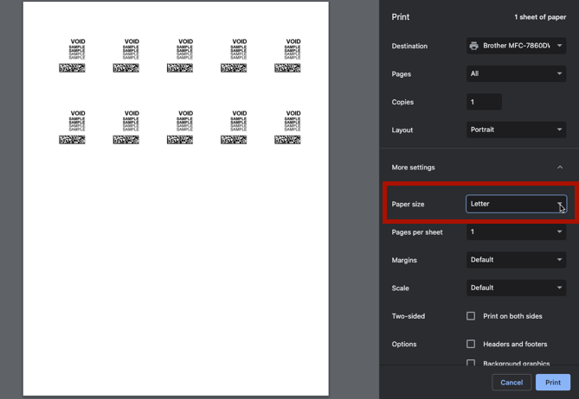Open the Paper size dropdown showing Letter
579x399 pixels.
click(516, 204)
